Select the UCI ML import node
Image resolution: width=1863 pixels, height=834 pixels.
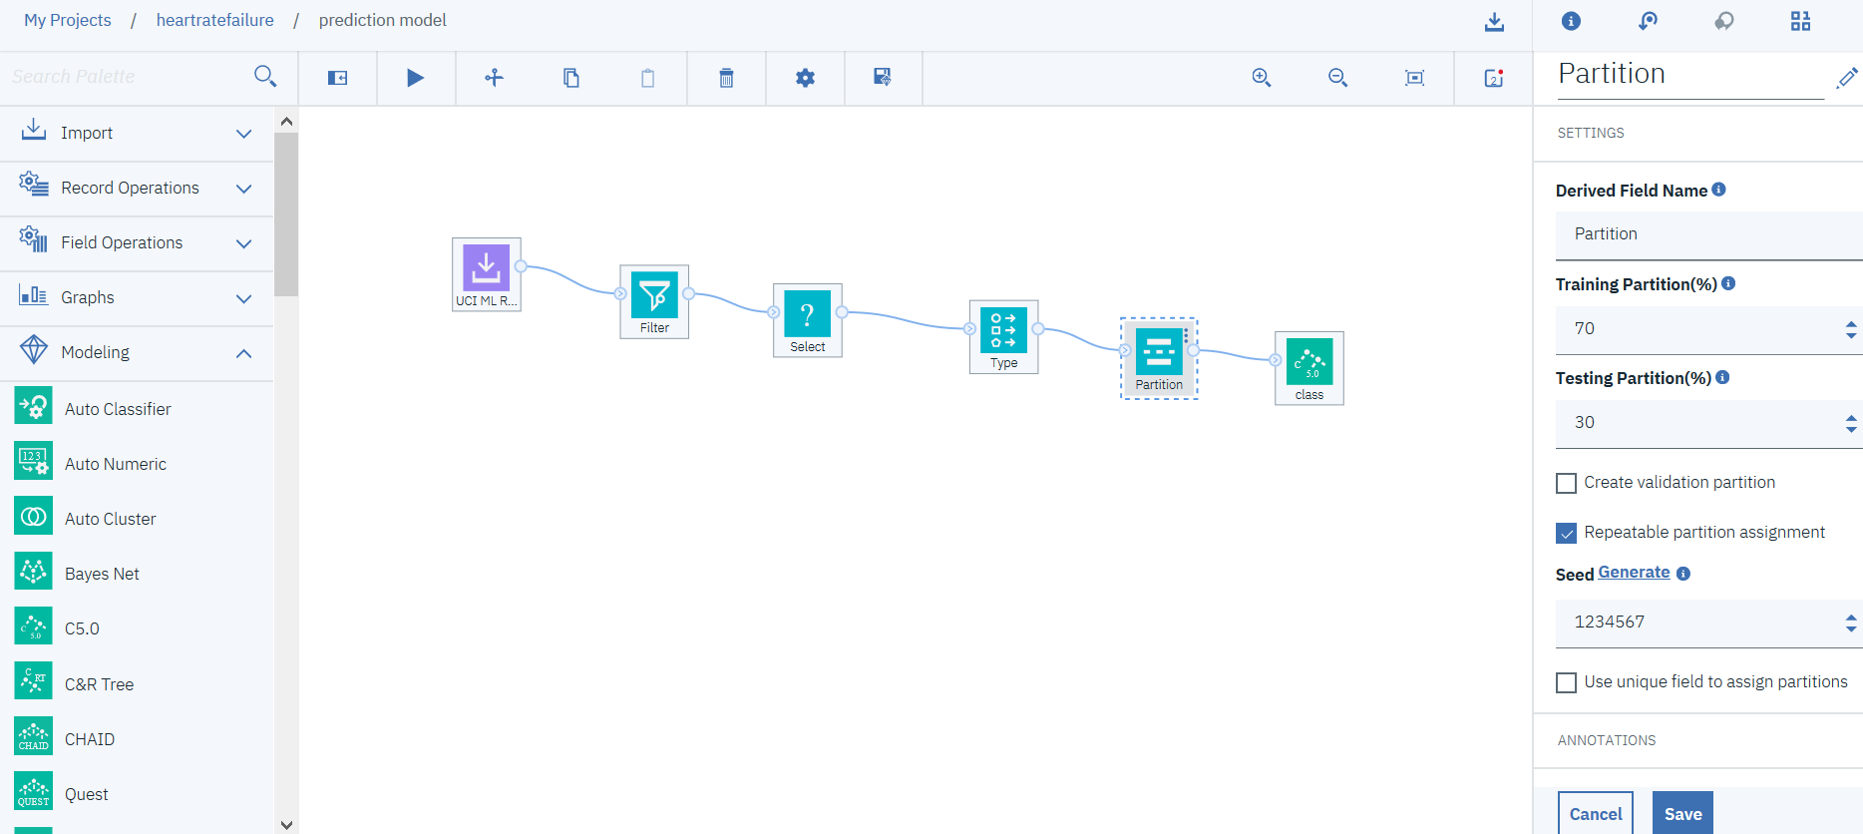(x=487, y=274)
